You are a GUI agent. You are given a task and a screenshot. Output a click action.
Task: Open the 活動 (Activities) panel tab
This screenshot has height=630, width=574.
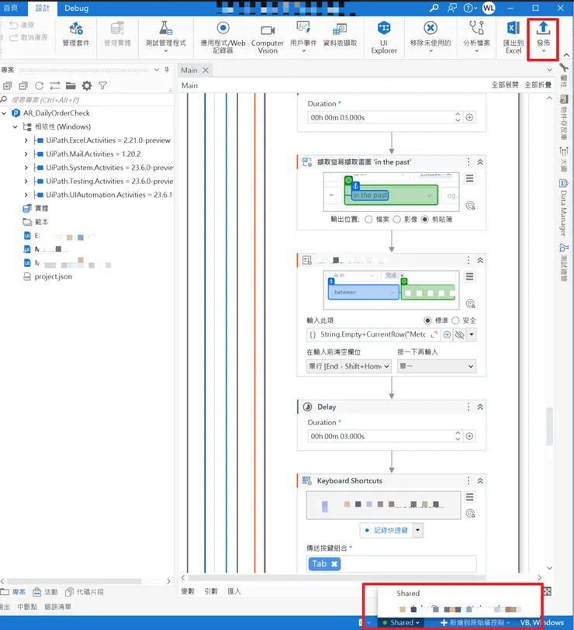pyautogui.click(x=45, y=592)
